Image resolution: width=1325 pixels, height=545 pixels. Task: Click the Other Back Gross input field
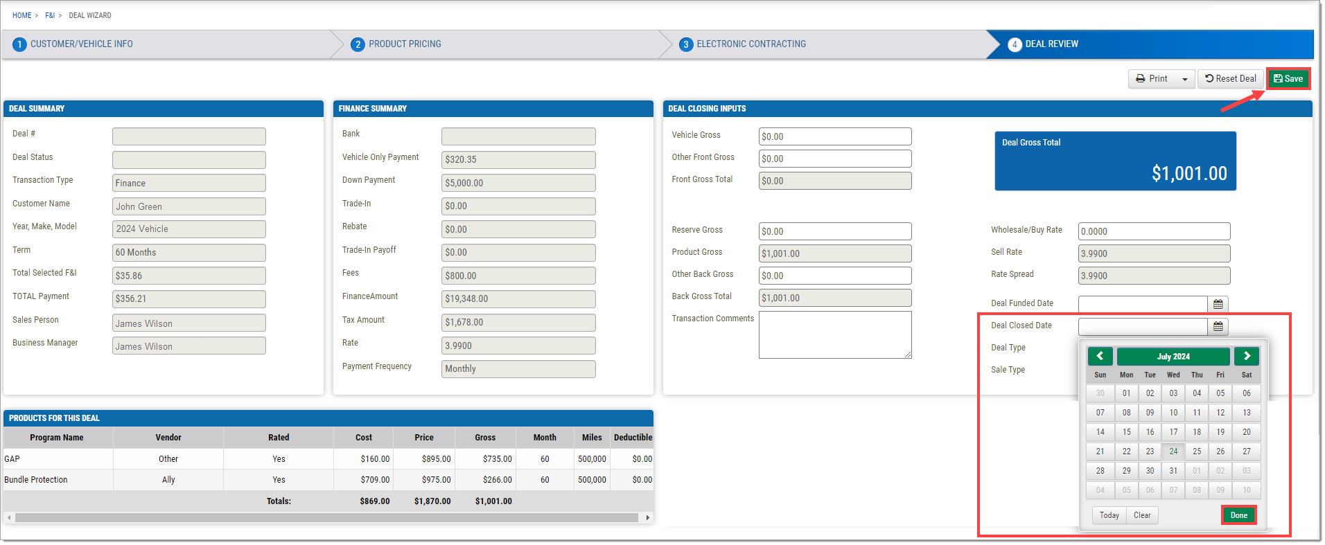tap(835, 276)
